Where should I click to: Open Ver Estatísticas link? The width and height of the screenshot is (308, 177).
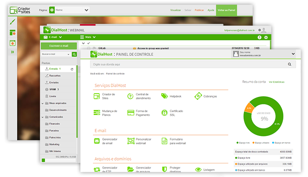pos(276,82)
